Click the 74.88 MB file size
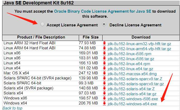Image resolution: width=180 pixels, height=110 pixels. (x=87, y=48)
